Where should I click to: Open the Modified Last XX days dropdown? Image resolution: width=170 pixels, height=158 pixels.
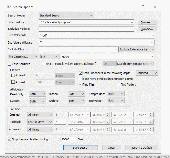pyautogui.click(x=40, y=122)
